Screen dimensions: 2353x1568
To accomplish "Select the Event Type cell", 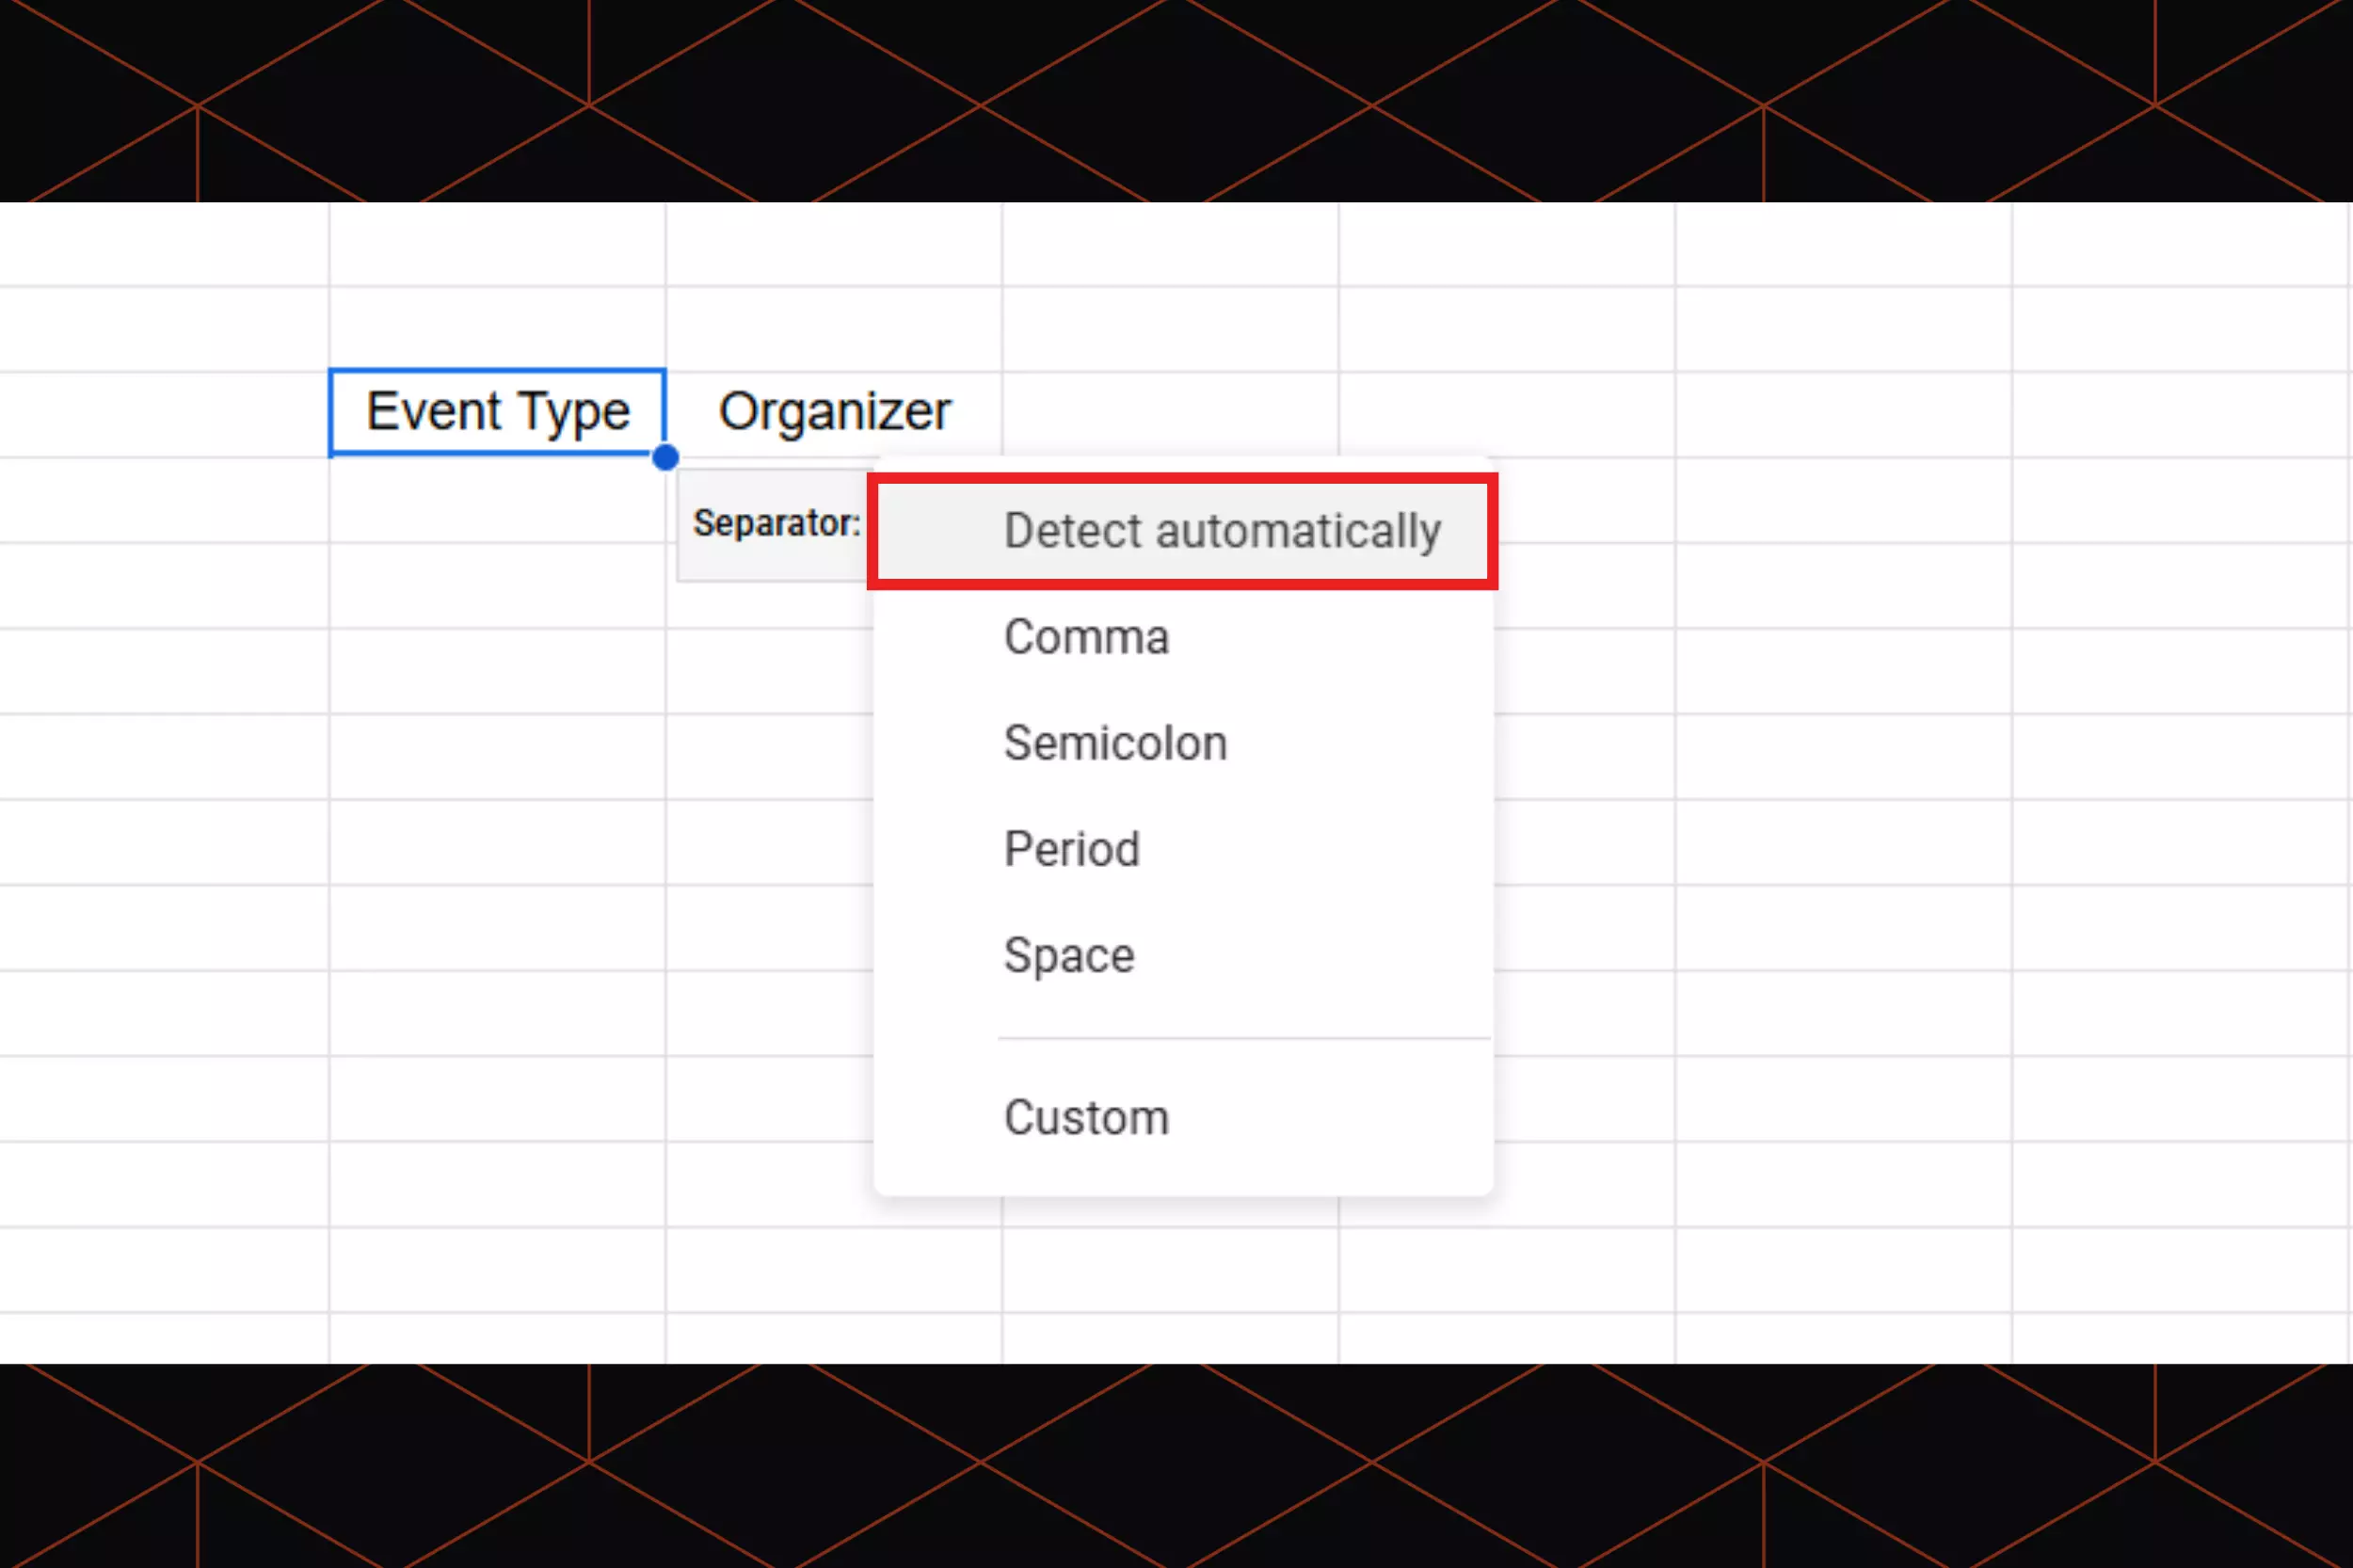I will pyautogui.click(x=497, y=412).
